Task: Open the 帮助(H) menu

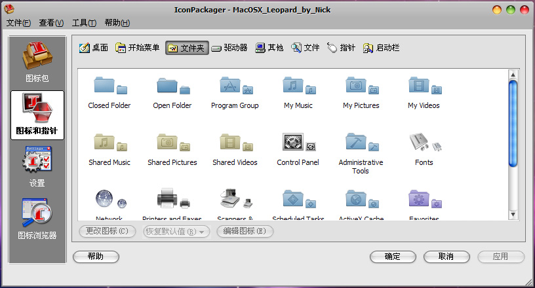Action: click(117, 23)
